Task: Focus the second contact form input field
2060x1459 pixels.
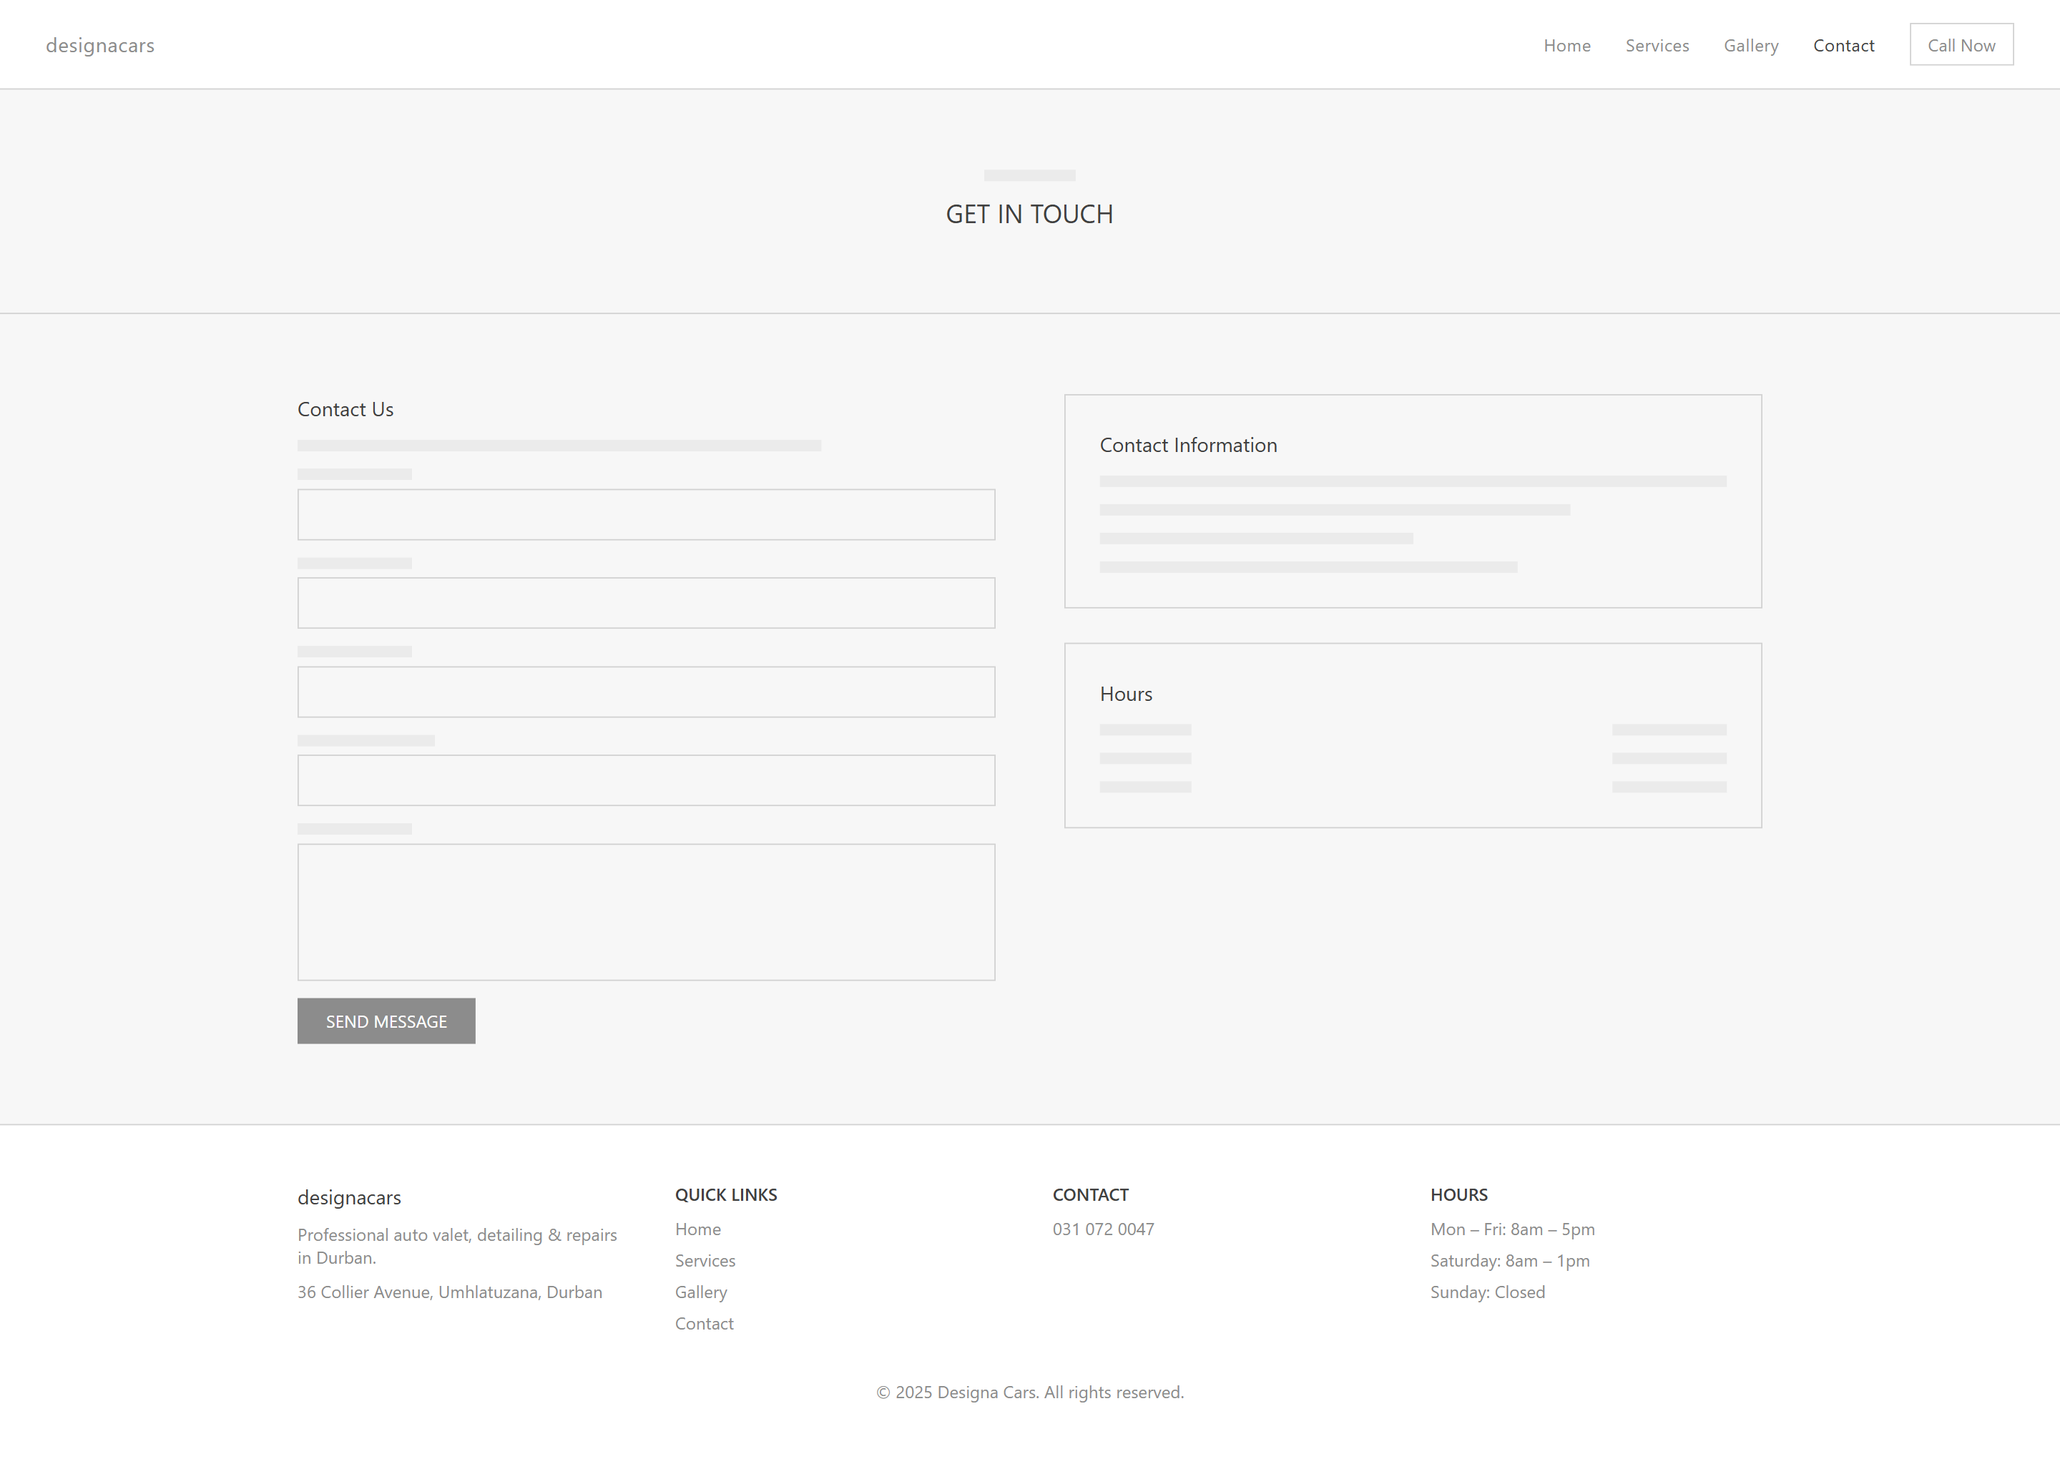Action: pos(645,602)
